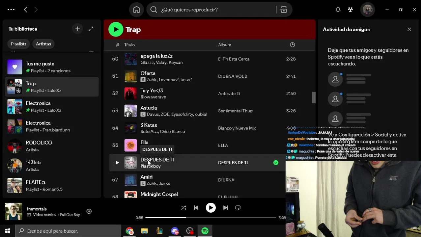Open 143leti artist
The image size is (421, 237).
pos(52,166)
